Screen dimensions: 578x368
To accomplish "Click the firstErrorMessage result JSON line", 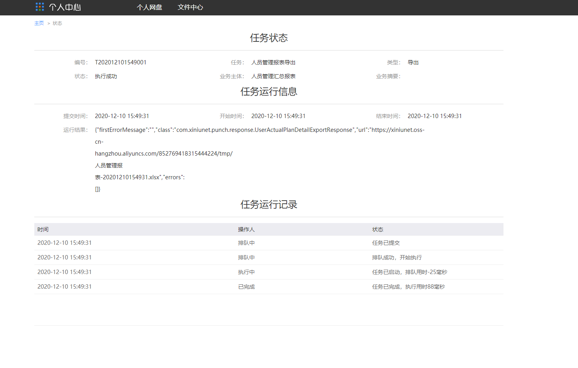I will (x=260, y=130).
